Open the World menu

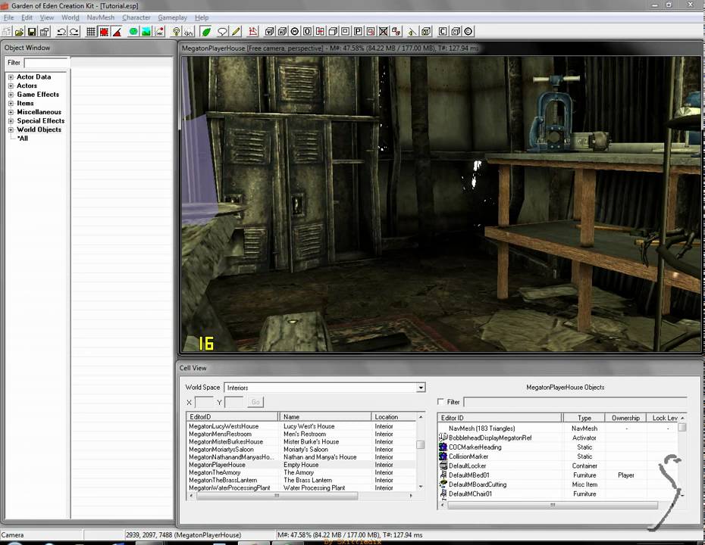point(70,17)
